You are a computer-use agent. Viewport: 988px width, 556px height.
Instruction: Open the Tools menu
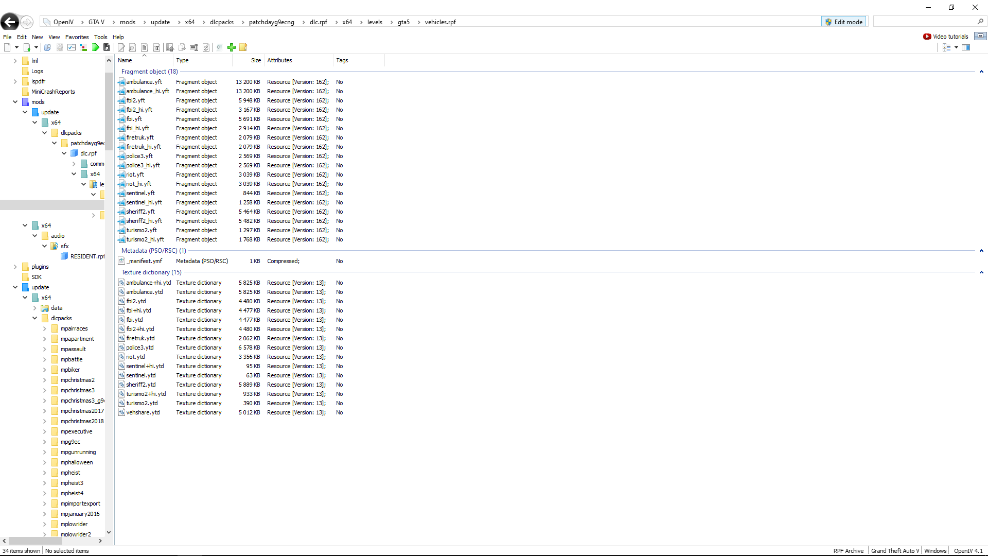pyautogui.click(x=100, y=37)
